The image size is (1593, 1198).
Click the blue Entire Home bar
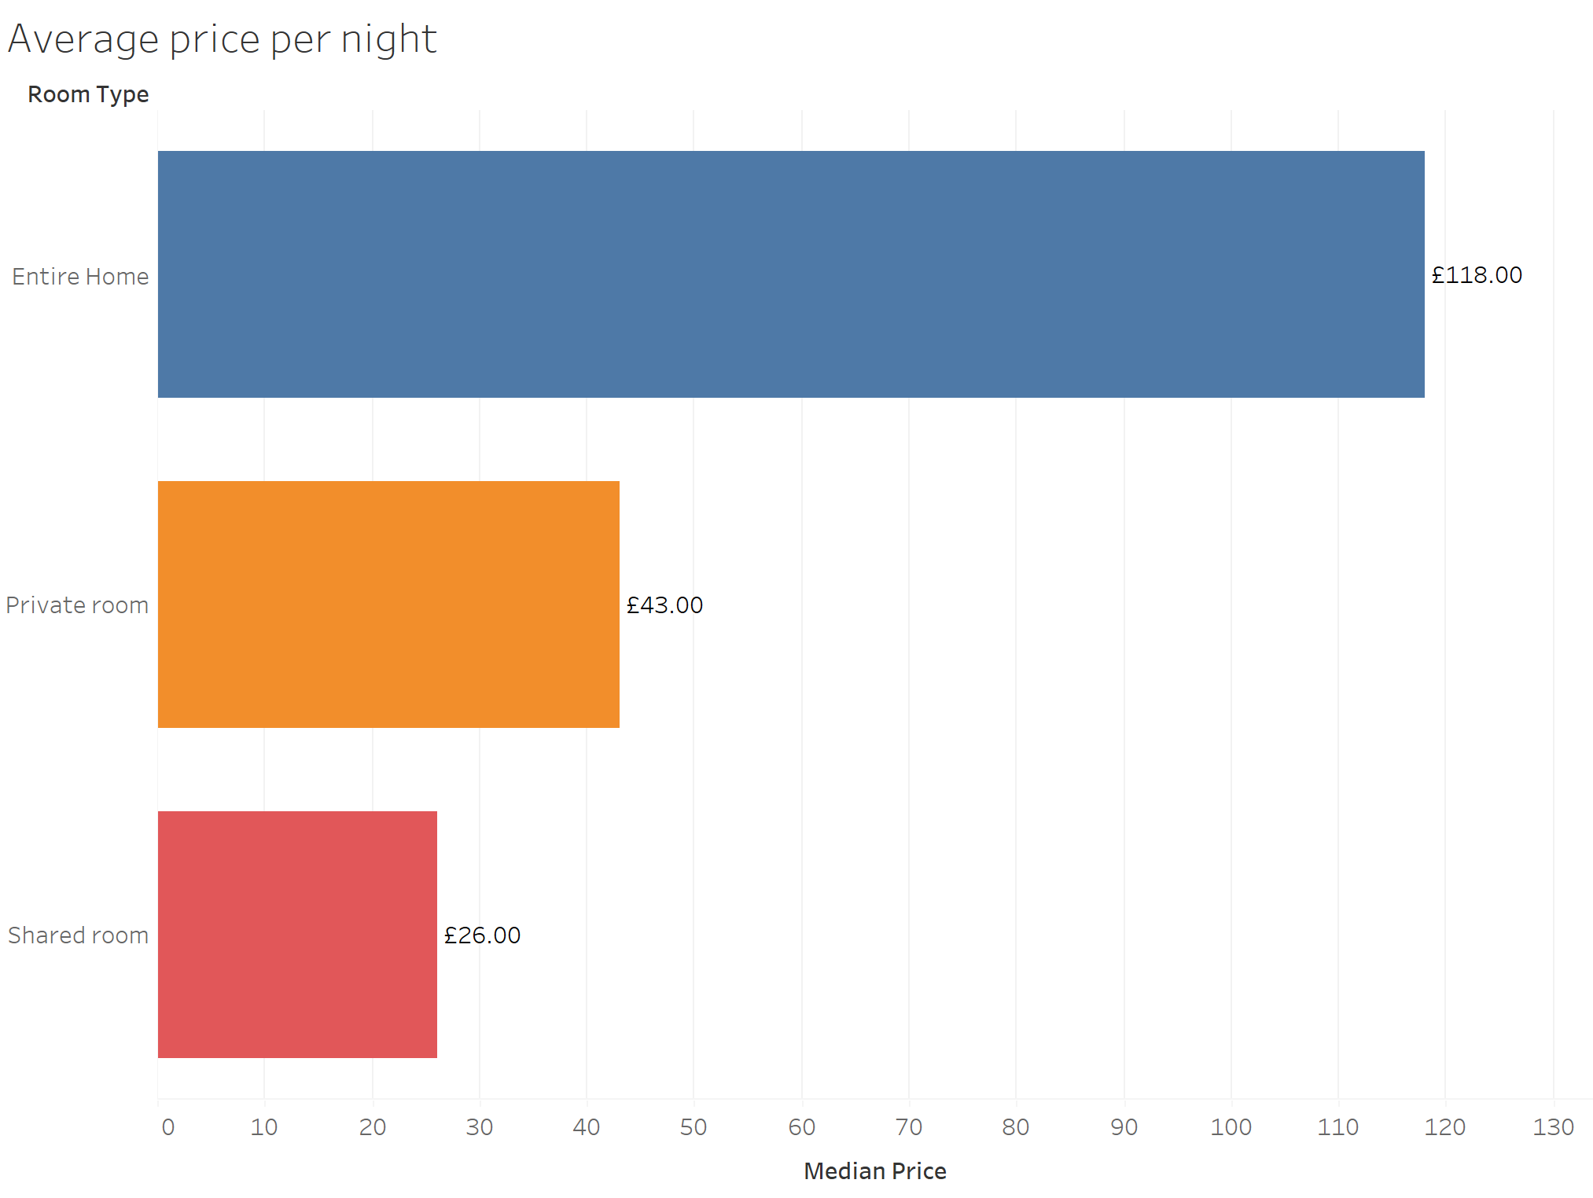pyautogui.click(x=790, y=274)
